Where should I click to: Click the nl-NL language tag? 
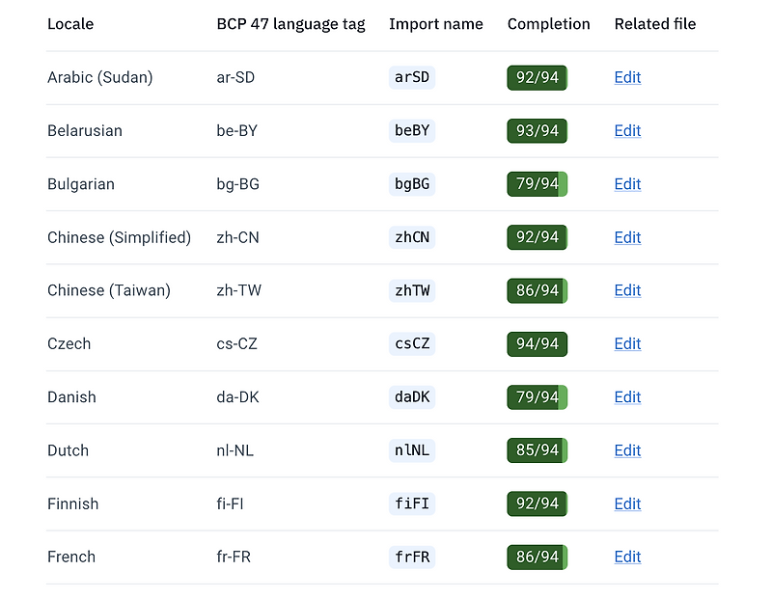coord(234,450)
